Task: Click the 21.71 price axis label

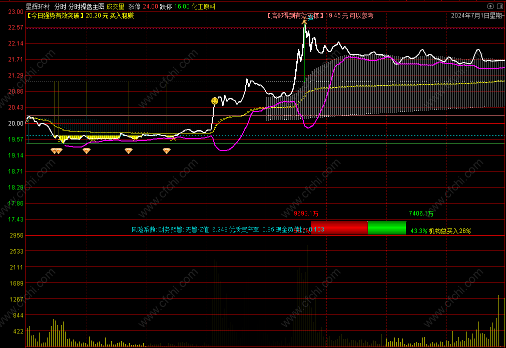Action: point(16,59)
